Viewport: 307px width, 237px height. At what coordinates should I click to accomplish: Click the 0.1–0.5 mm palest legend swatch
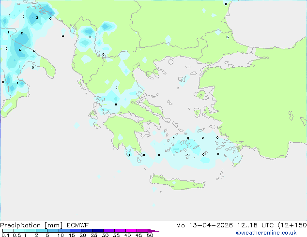point(8,231)
